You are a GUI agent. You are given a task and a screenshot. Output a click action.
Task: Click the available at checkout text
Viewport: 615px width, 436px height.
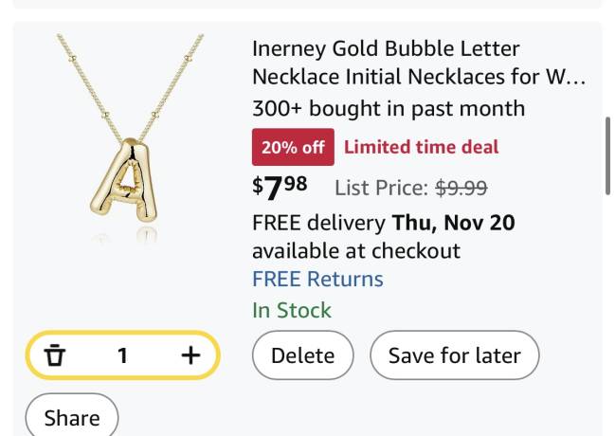pos(355,251)
